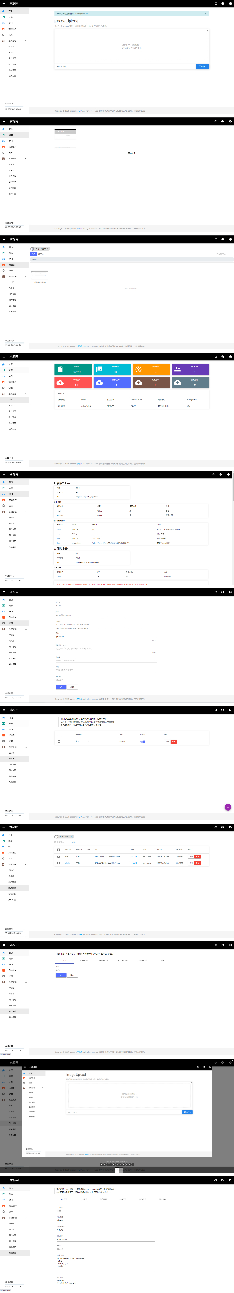The image size is (234, 1293).
Task: Click users icon in purple dashboard card
Action: pos(177,369)
